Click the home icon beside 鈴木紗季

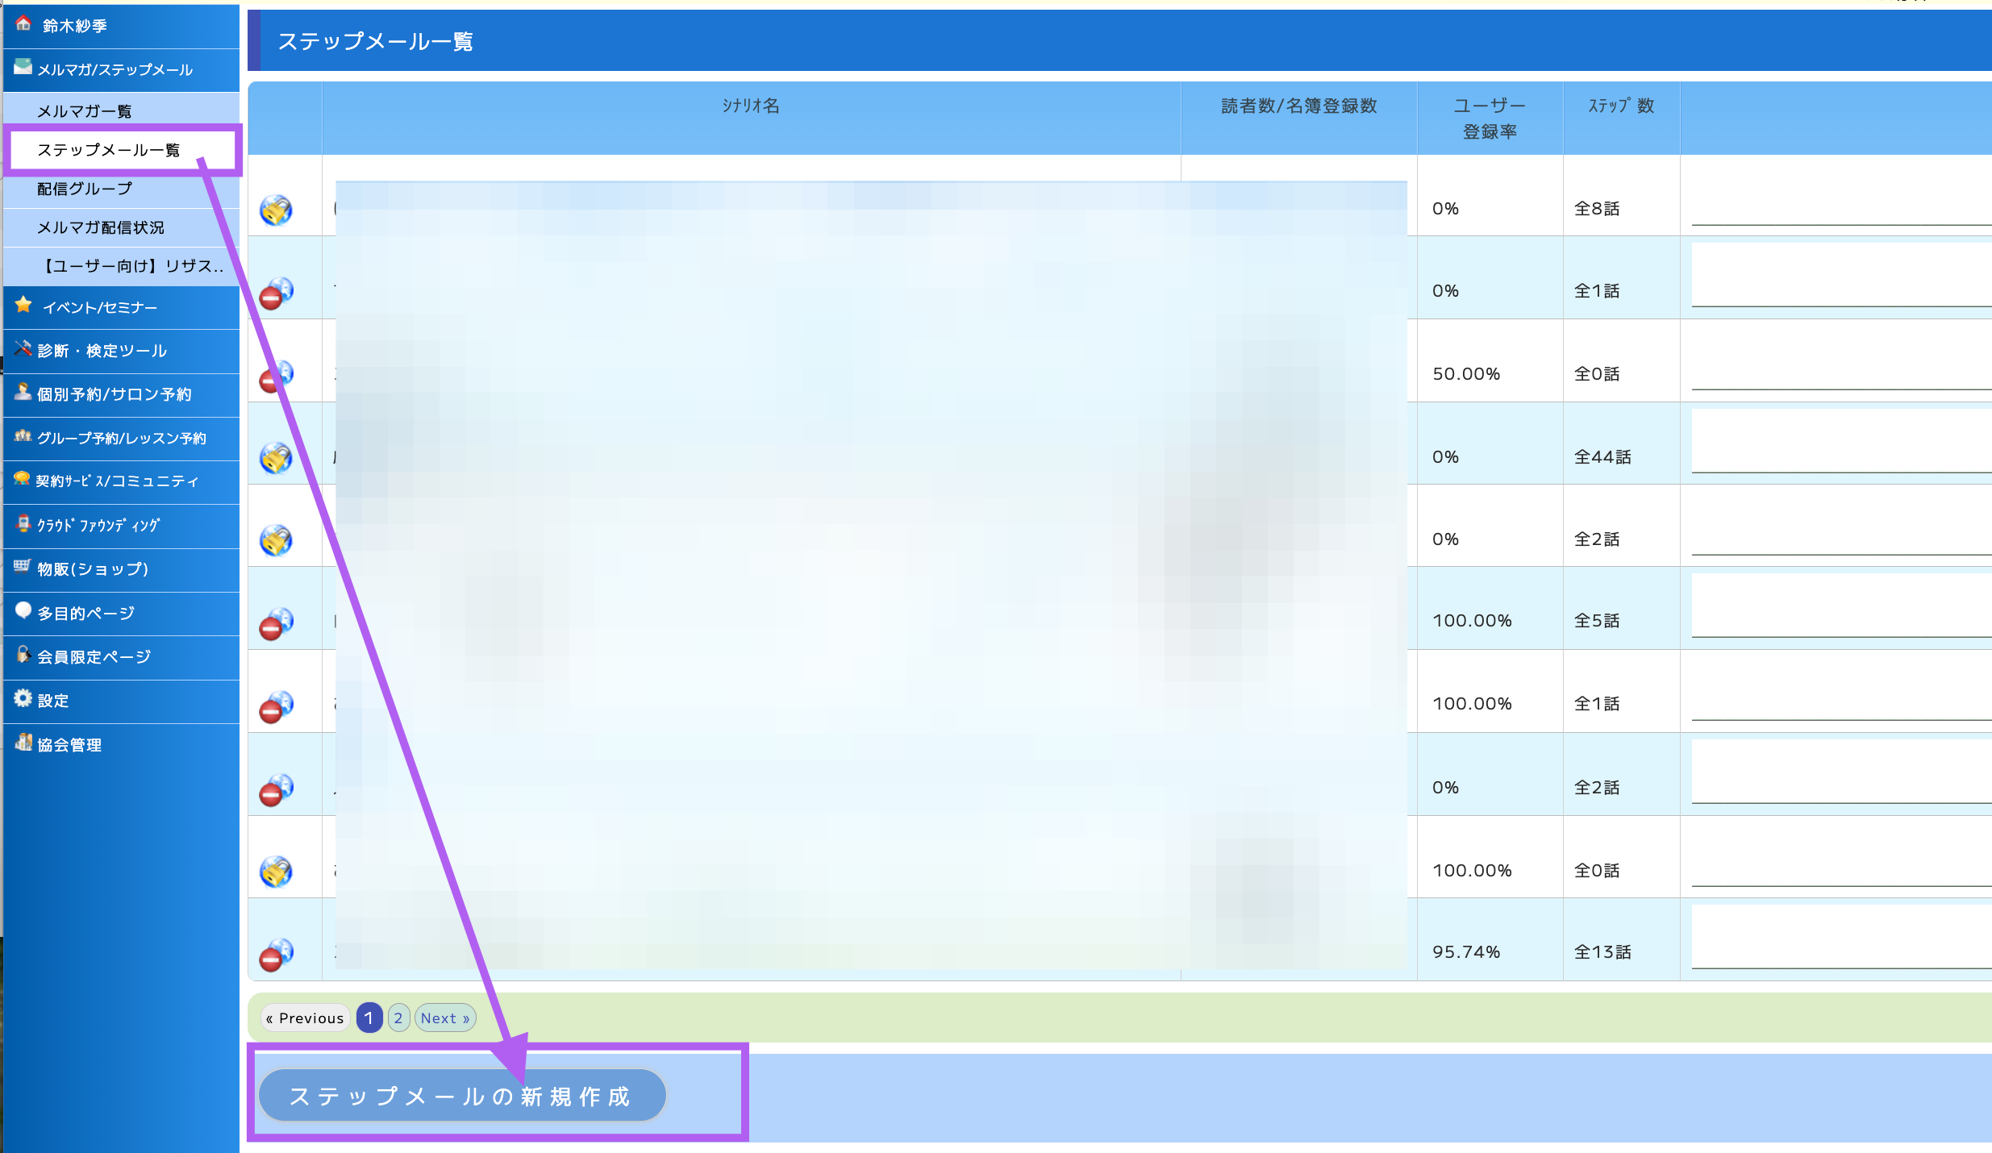point(23,24)
